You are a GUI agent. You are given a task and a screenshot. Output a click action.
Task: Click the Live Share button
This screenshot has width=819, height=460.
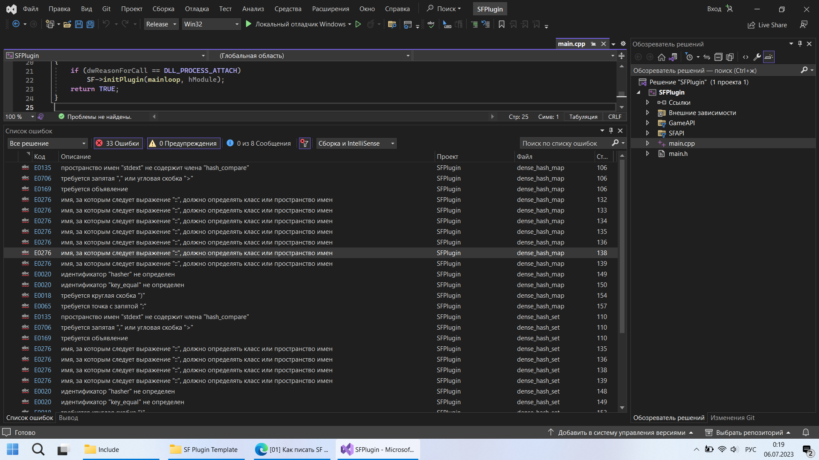pos(767,25)
